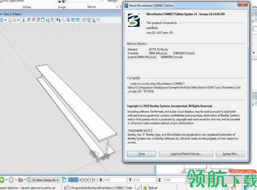Select the Rotate View tool
The image size is (257, 190).
click(x=48, y=20)
